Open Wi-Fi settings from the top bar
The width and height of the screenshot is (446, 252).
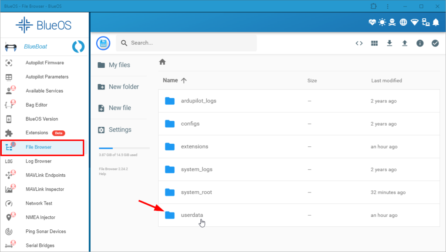pyautogui.click(x=415, y=22)
